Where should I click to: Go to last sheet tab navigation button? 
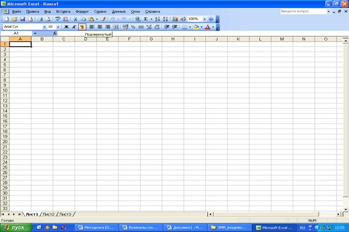pos(19,214)
